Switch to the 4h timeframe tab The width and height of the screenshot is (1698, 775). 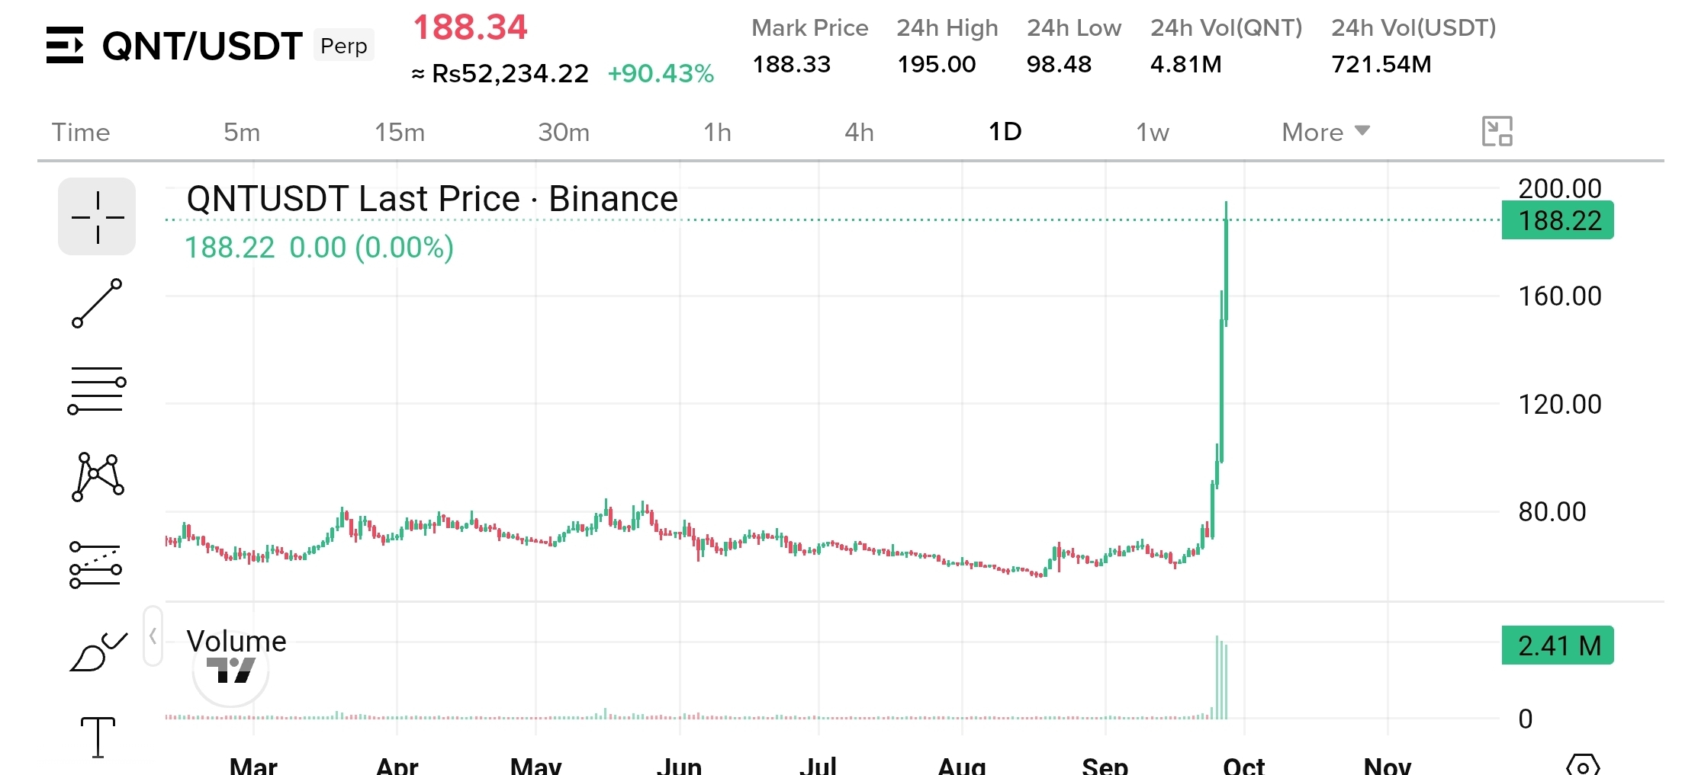[x=859, y=132]
